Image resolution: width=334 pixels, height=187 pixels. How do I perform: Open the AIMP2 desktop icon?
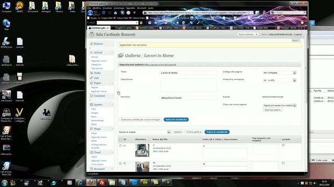[x=20, y=7]
